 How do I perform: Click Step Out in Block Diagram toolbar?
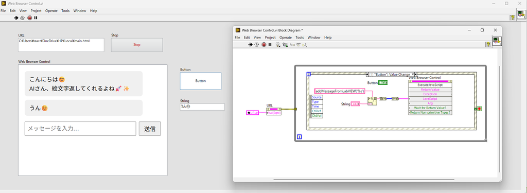tap(305, 44)
